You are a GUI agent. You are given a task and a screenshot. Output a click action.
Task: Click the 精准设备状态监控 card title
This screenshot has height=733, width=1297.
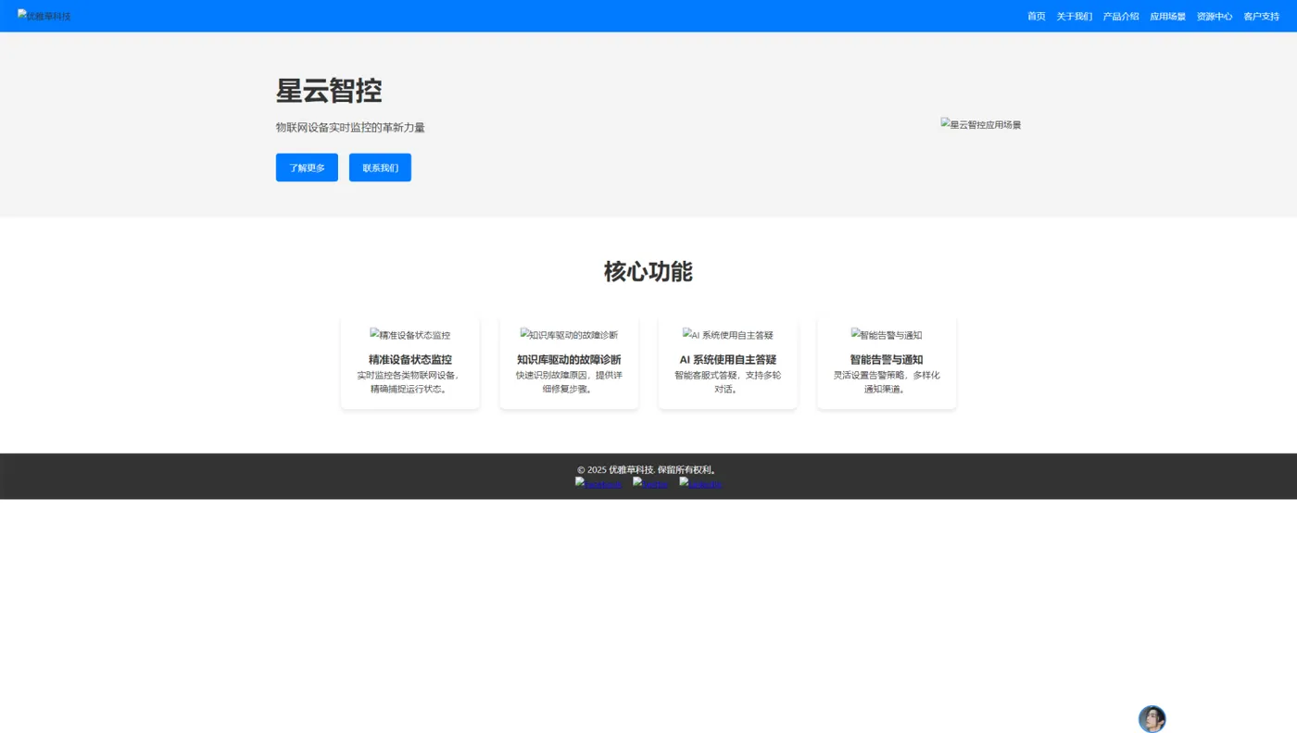point(410,360)
